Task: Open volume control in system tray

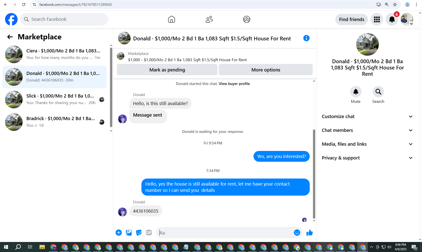Action: pyautogui.click(x=389, y=247)
